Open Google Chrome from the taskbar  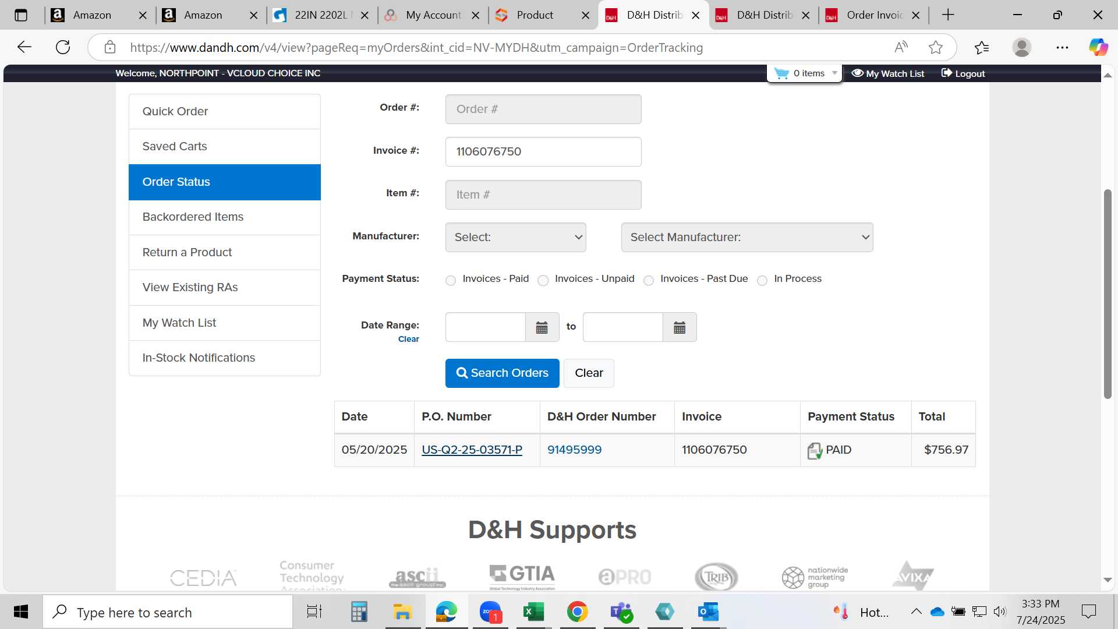pyautogui.click(x=577, y=612)
